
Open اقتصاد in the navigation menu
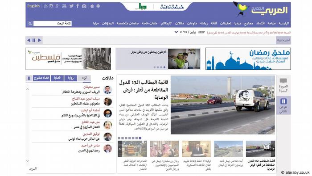(260, 23)
